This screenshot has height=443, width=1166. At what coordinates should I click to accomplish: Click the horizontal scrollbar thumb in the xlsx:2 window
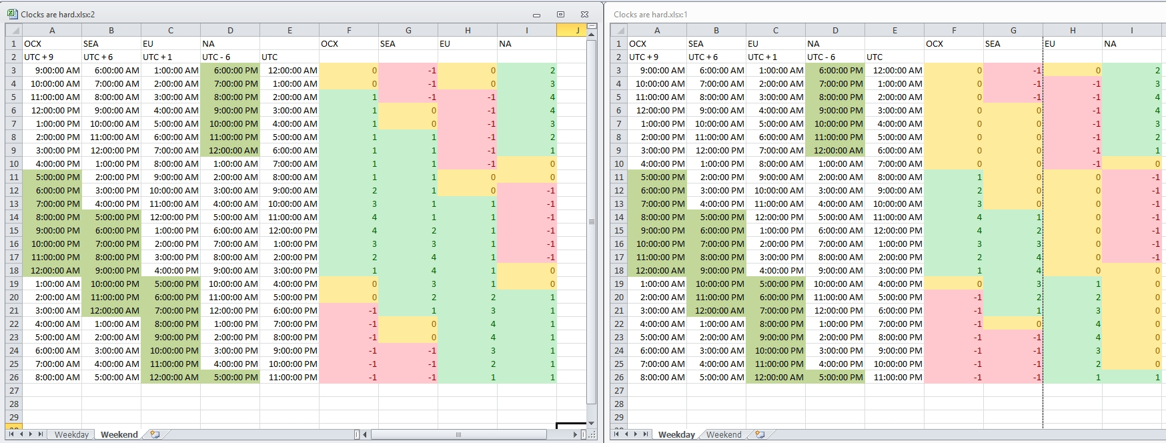[458, 434]
